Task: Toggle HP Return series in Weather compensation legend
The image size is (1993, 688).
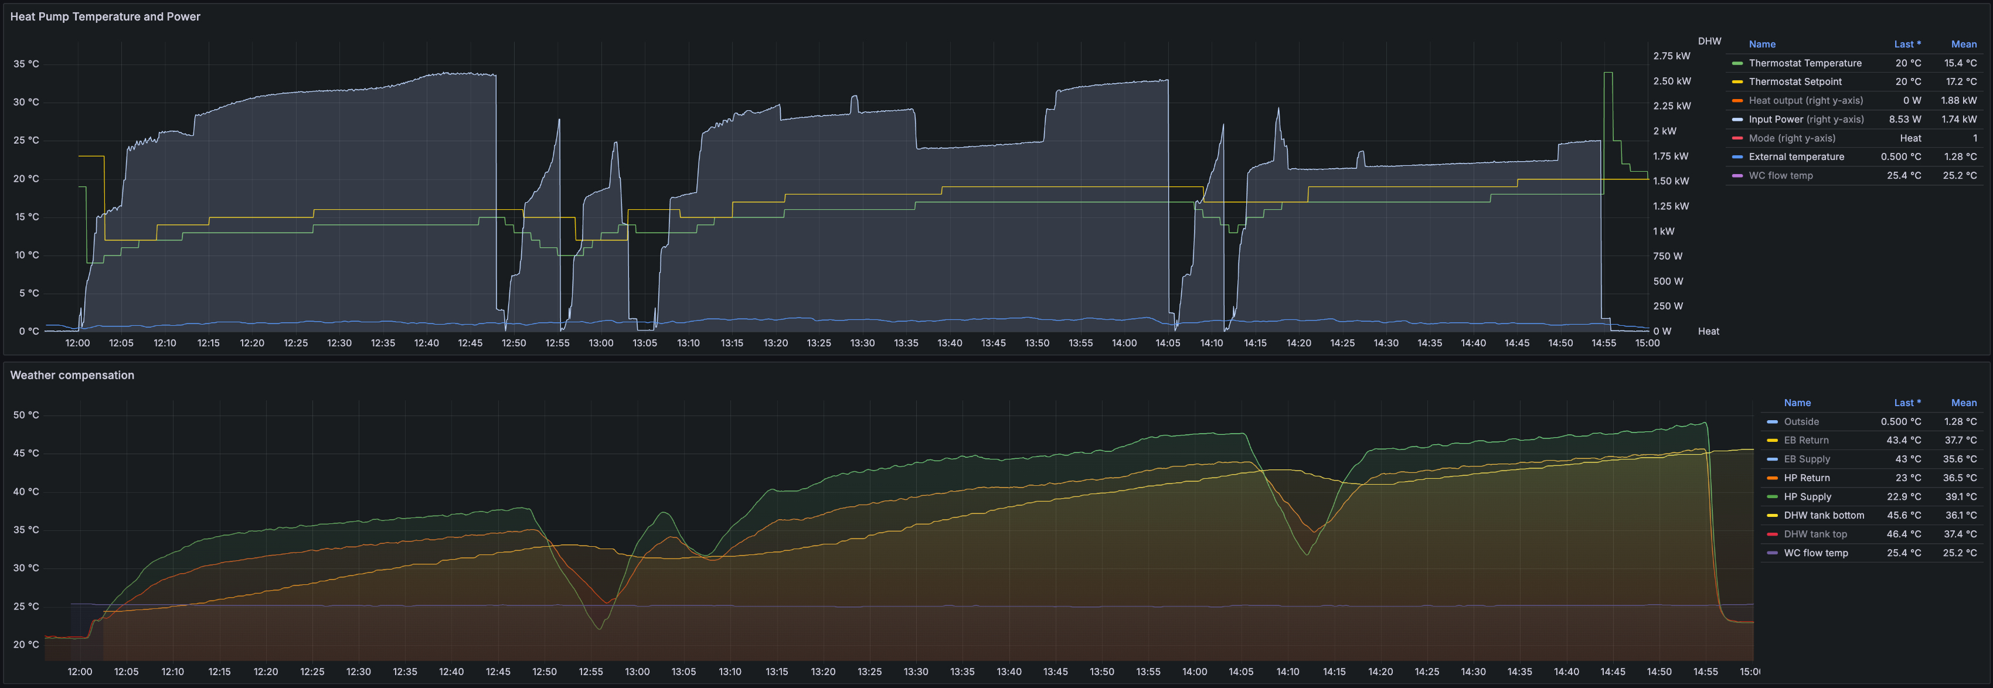Action: (1807, 478)
